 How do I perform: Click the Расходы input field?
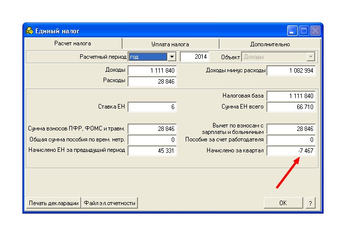(x=152, y=82)
